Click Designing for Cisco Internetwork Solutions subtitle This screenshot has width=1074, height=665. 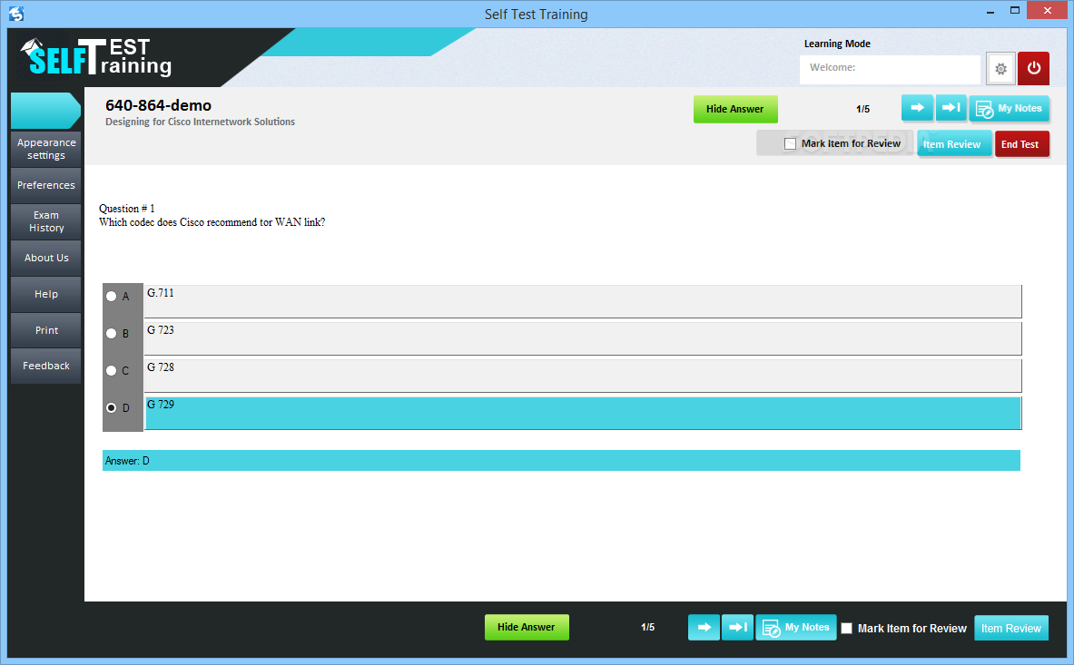coord(200,122)
